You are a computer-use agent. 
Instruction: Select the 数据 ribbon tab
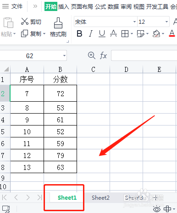(x=113, y=6)
